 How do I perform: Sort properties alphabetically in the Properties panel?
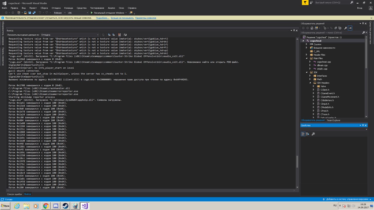point(308,134)
